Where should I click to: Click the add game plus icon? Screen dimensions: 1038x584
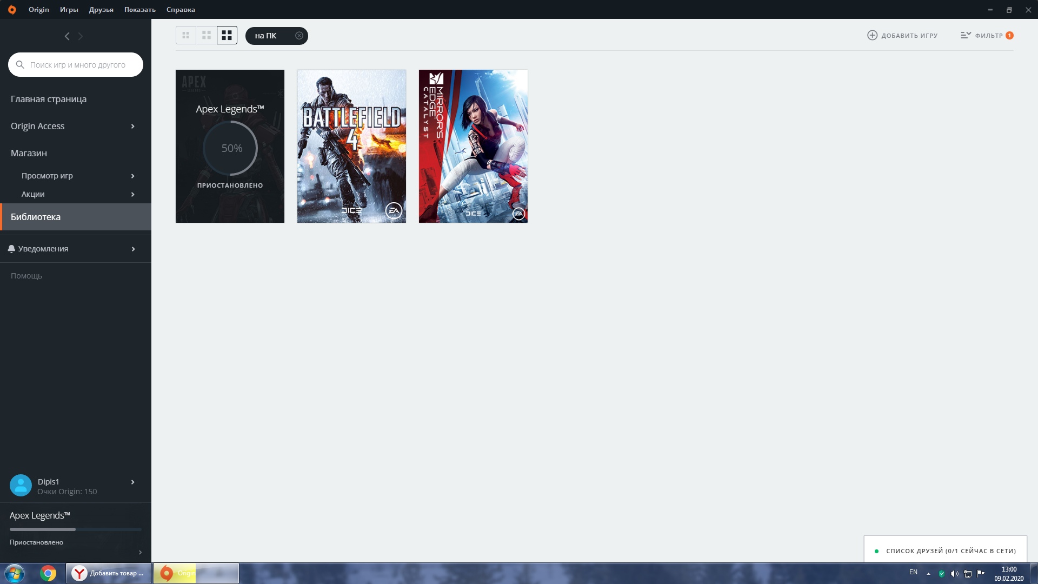[872, 35]
